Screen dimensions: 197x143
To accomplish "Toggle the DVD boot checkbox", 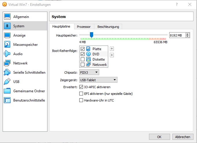I will 82,54.
